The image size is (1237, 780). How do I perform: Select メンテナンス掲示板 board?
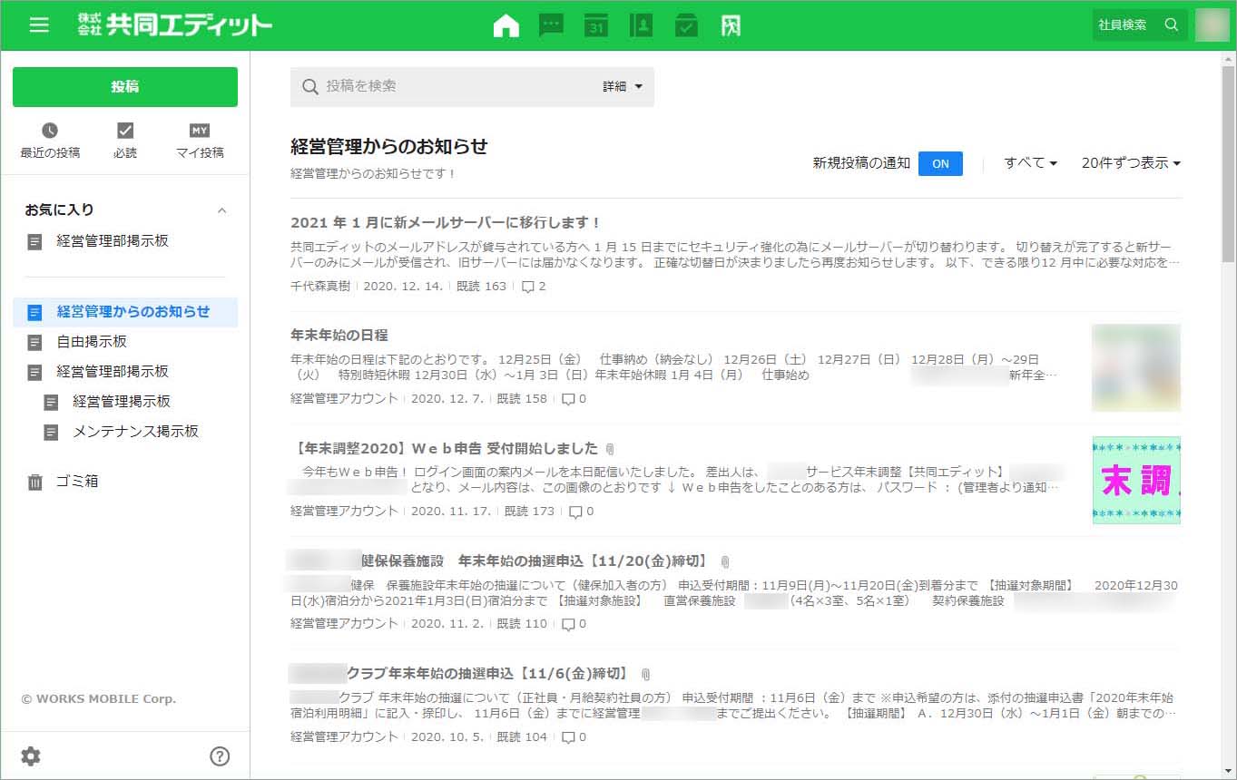(x=135, y=432)
